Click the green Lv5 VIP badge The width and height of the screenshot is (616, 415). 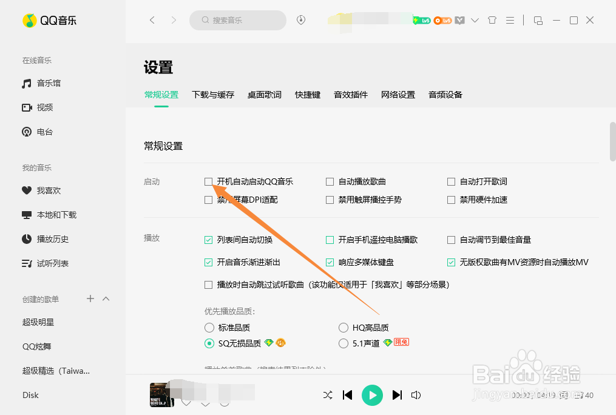tap(422, 20)
